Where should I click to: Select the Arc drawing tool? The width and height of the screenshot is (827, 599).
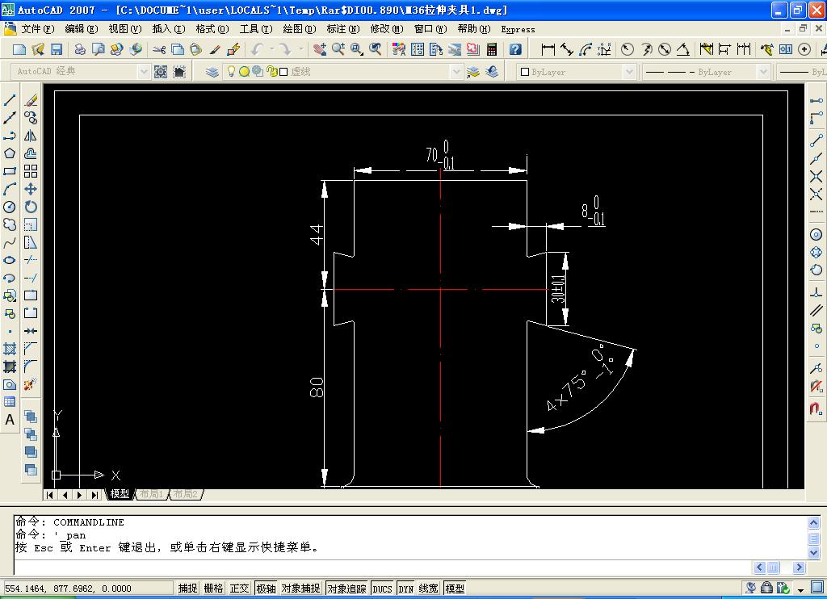coord(10,189)
